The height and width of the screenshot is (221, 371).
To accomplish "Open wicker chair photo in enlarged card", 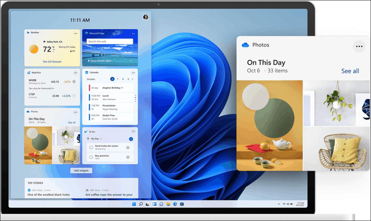I will [337, 149].
